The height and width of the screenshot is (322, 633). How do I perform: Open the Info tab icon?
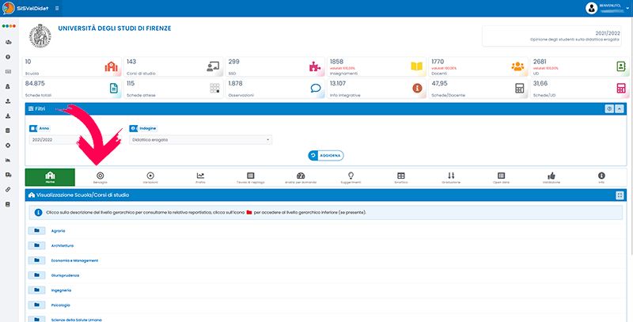click(x=601, y=176)
